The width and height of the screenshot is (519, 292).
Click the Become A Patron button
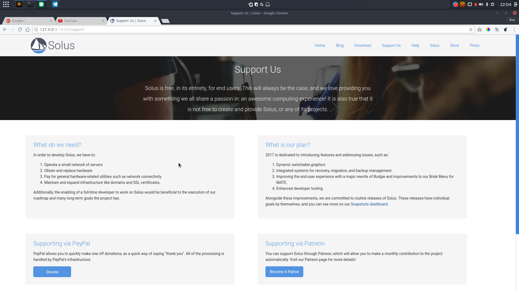point(284,272)
